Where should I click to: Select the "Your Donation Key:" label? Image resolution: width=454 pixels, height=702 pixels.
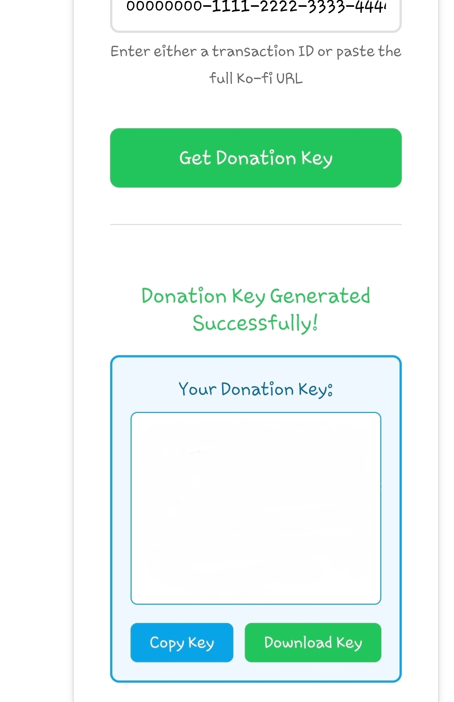tap(256, 389)
